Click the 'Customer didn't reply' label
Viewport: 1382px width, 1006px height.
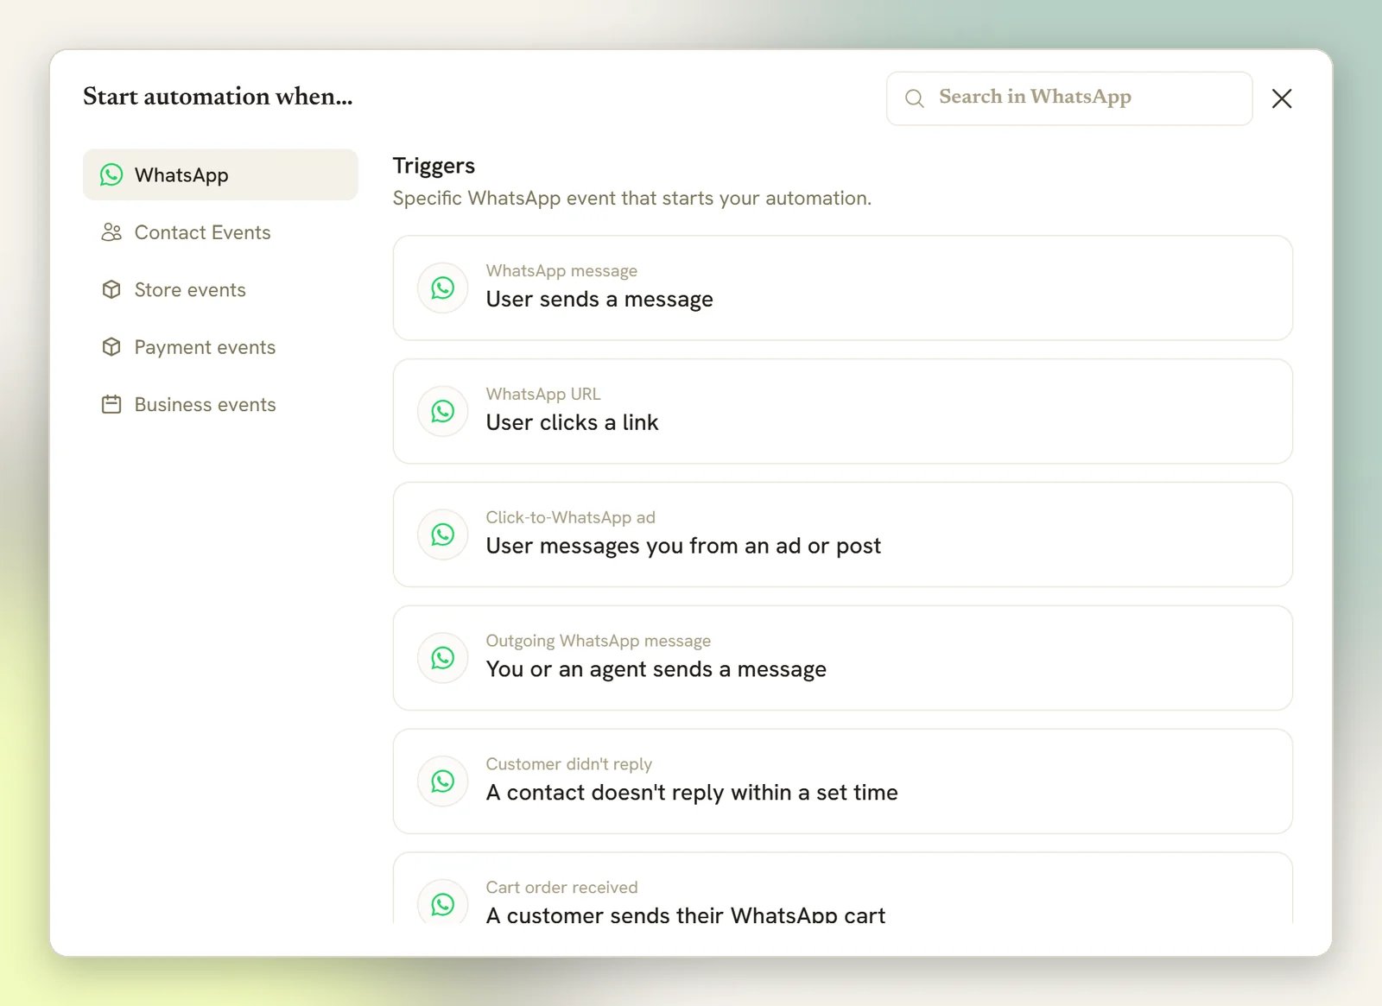click(569, 764)
